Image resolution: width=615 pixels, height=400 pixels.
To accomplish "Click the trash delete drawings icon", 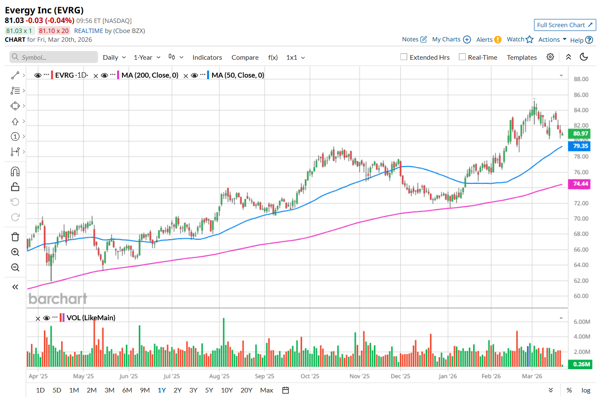I will tap(15, 237).
